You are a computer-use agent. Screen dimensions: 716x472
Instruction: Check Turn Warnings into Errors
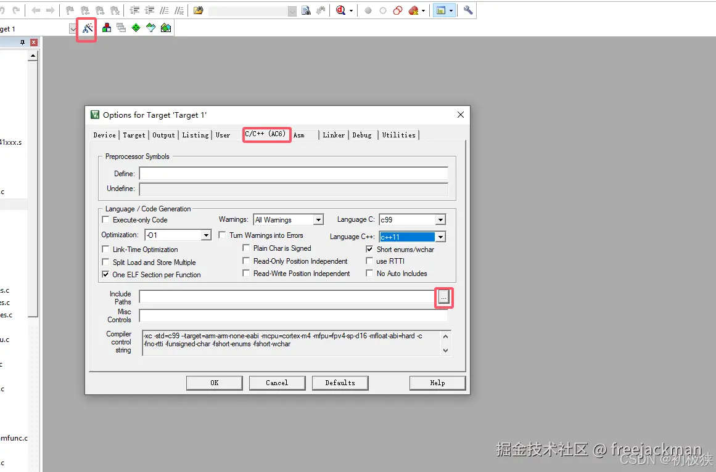pos(222,235)
